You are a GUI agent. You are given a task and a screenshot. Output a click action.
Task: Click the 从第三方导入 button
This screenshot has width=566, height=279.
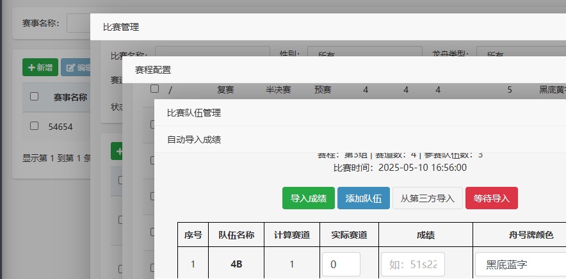pyautogui.click(x=428, y=198)
